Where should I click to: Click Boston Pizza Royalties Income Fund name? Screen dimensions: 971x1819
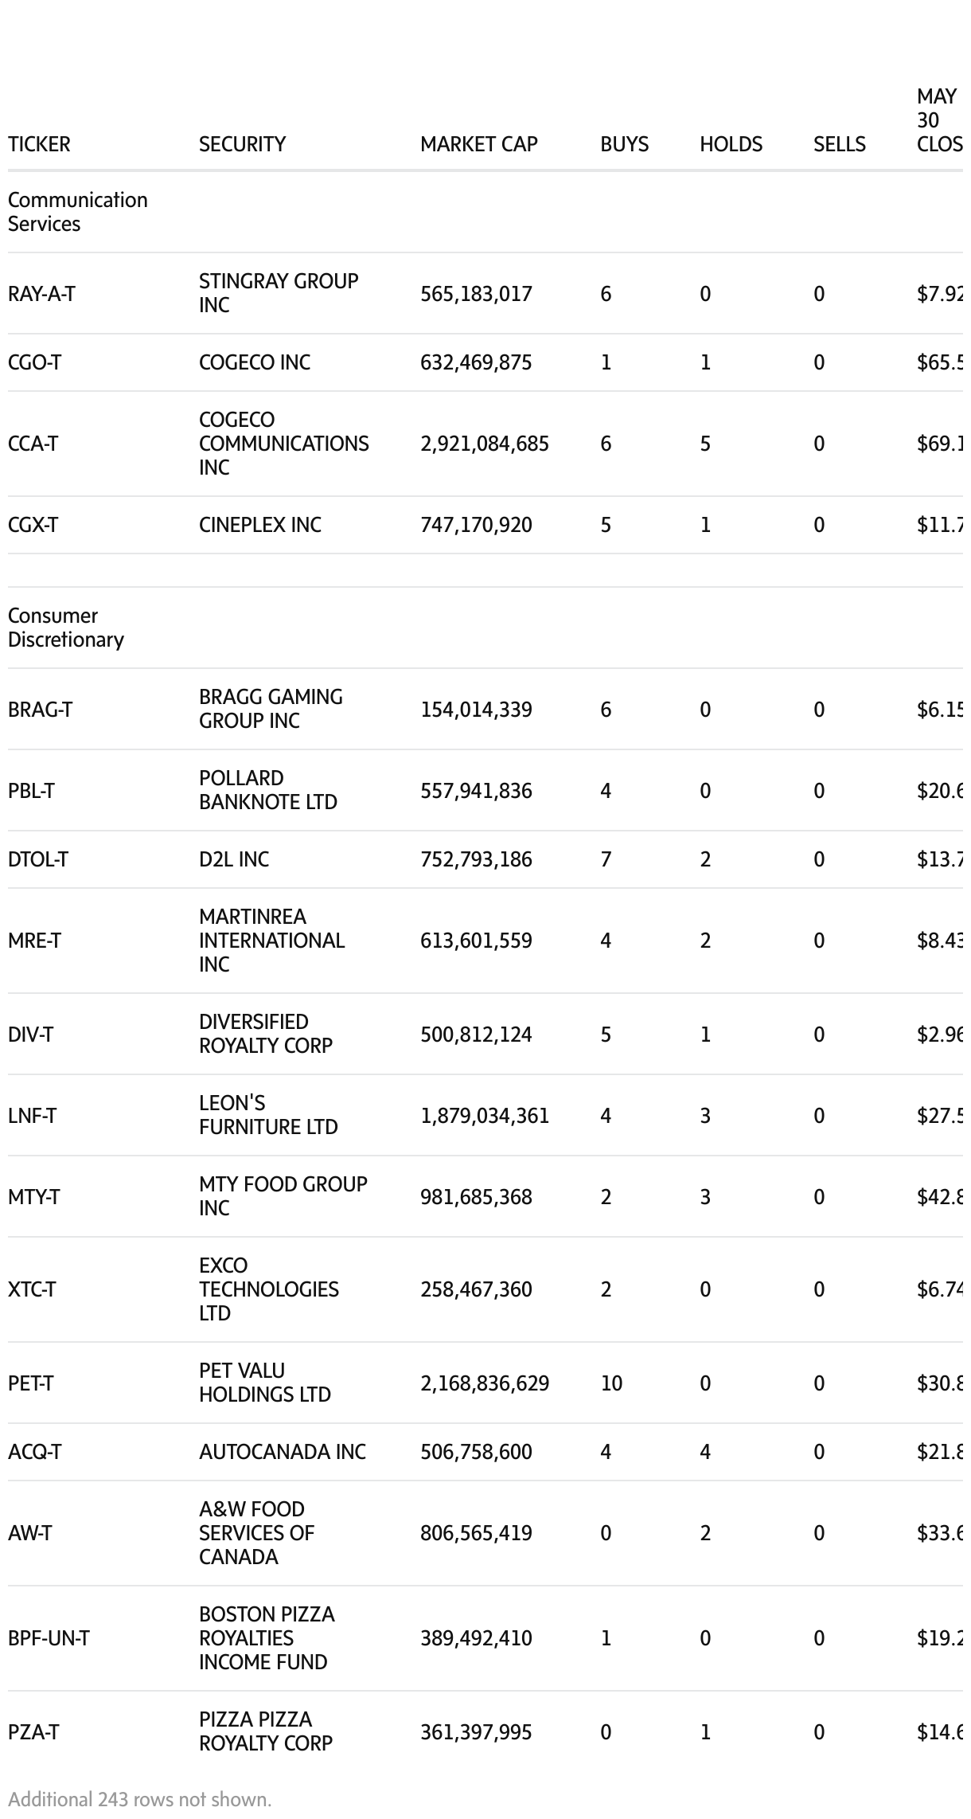tap(266, 1638)
